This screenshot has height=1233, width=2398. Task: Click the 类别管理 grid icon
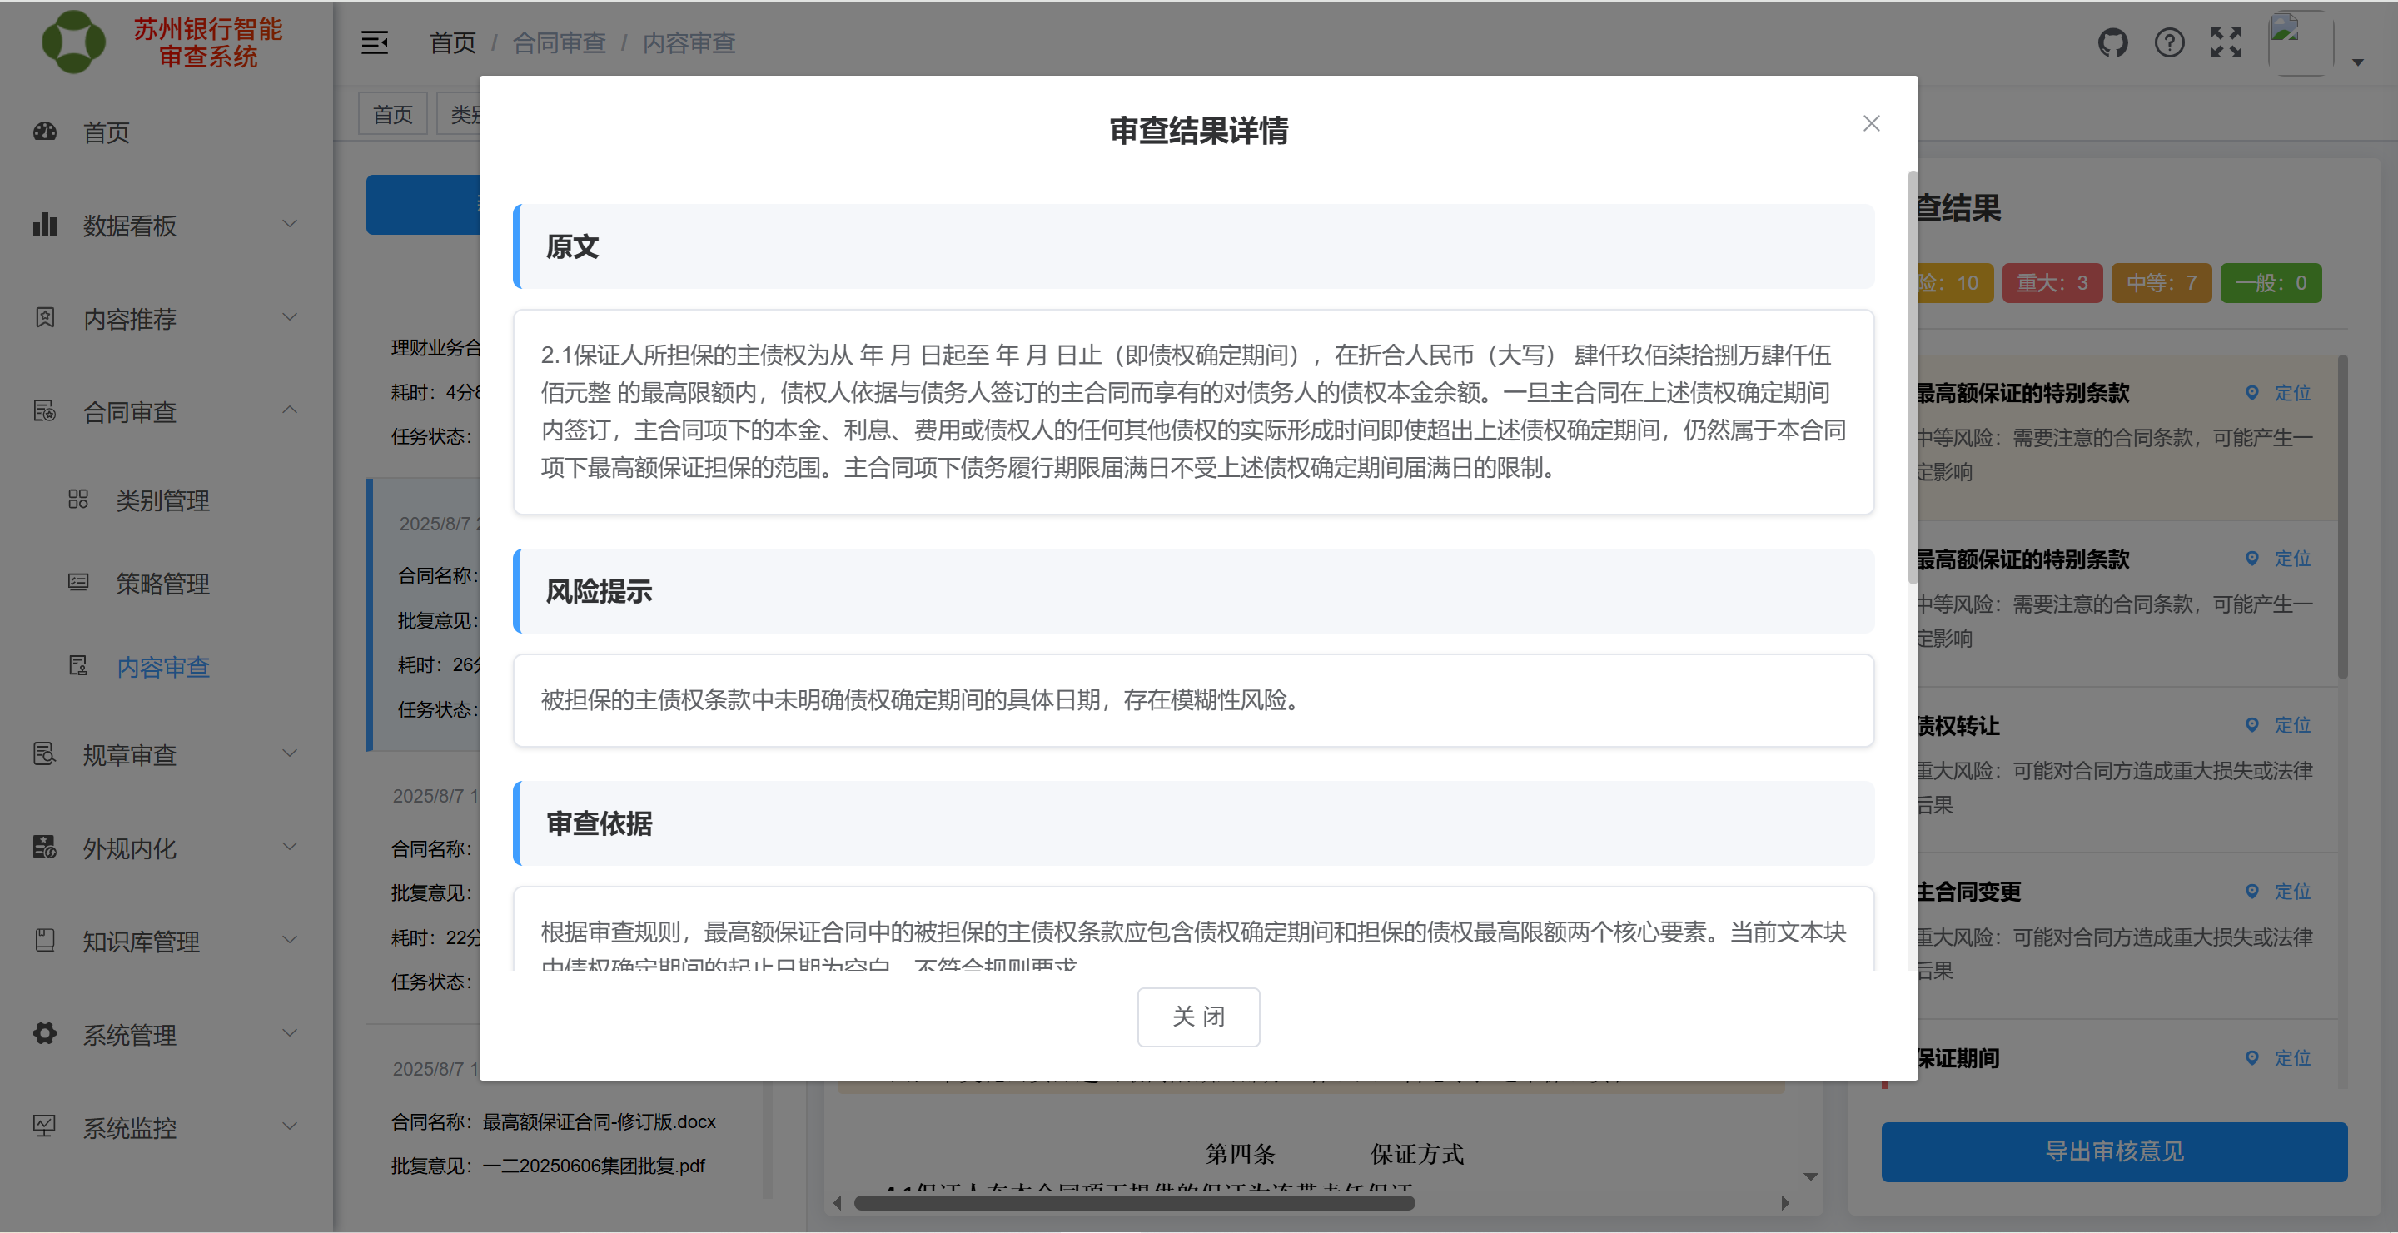click(x=78, y=500)
